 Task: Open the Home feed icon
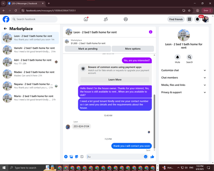point(86,19)
